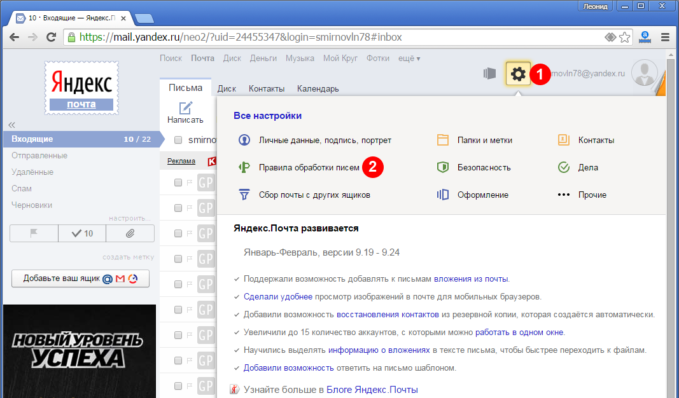Tick checkbox of fifth GP message
Viewport: 679px width, 398px height.
[178, 284]
